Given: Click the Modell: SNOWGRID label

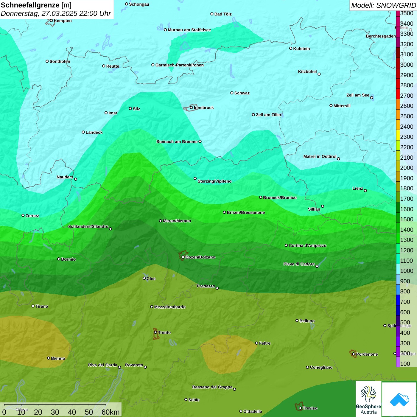Looking at the screenshot, I should (x=383, y=5).
